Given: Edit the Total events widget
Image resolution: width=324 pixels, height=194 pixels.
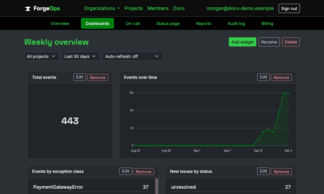Looking at the screenshot, I should click(80, 77).
